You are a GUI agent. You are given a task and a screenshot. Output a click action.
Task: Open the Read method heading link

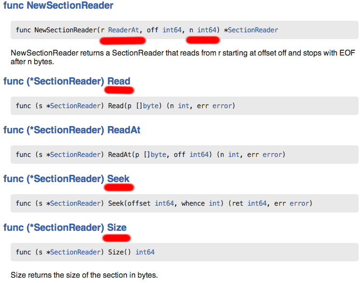click(119, 81)
